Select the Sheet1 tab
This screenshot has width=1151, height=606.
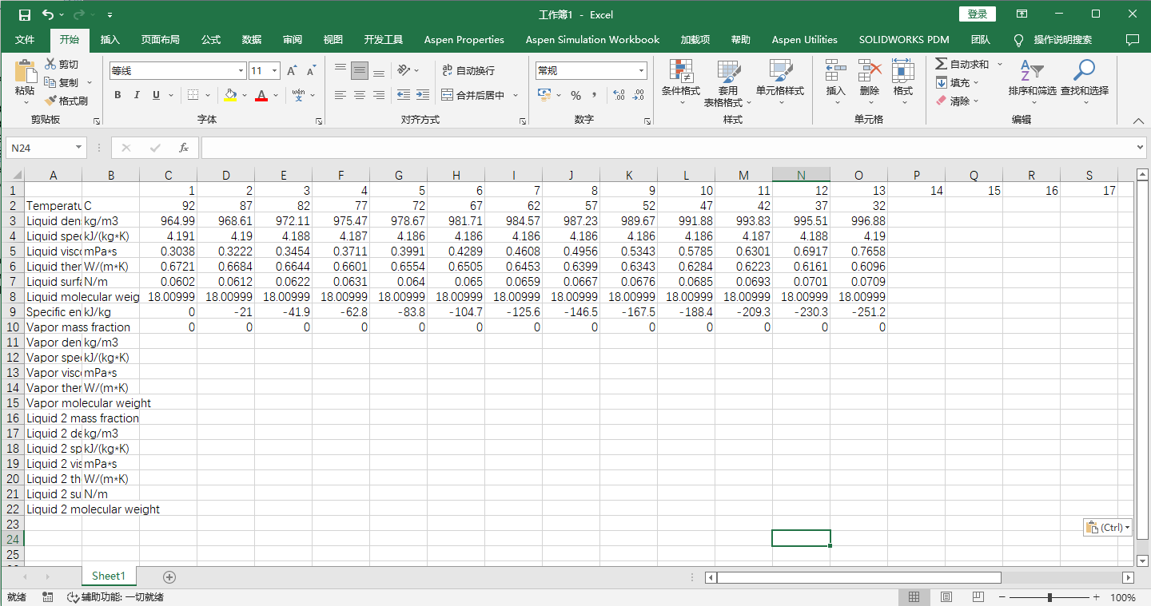(x=109, y=576)
